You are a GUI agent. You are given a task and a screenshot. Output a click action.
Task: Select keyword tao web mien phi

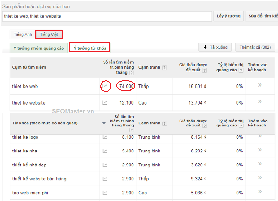tap(30, 193)
